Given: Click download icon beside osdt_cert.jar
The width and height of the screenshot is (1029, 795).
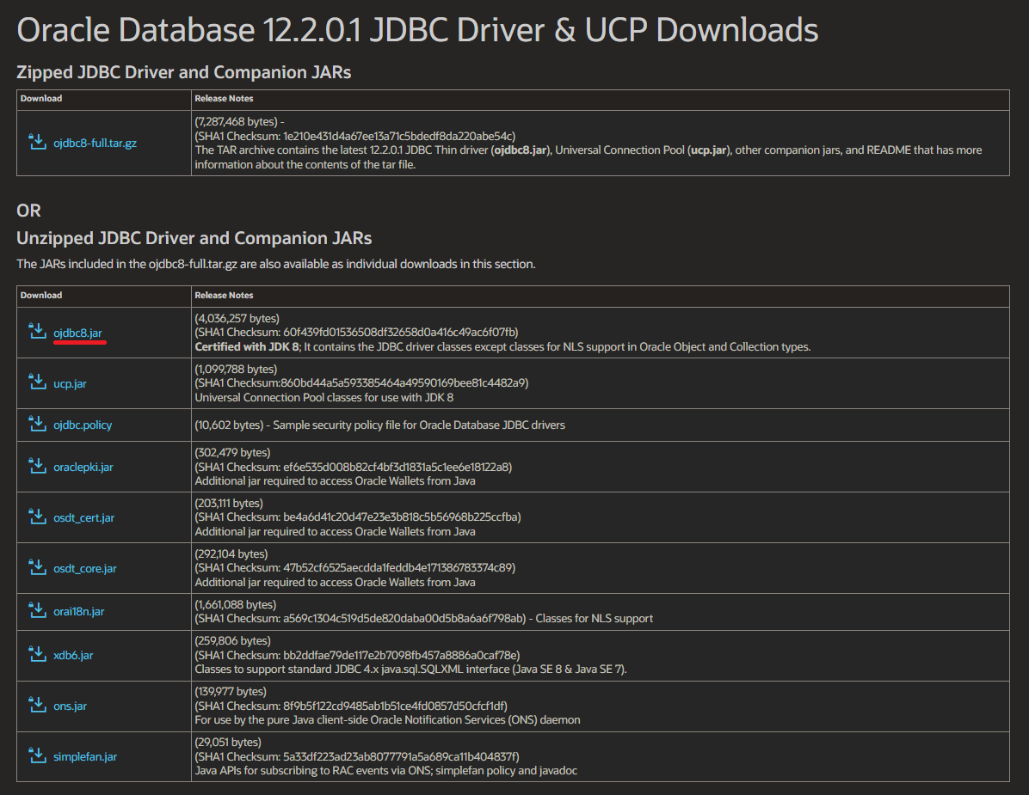Looking at the screenshot, I should [x=37, y=517].
